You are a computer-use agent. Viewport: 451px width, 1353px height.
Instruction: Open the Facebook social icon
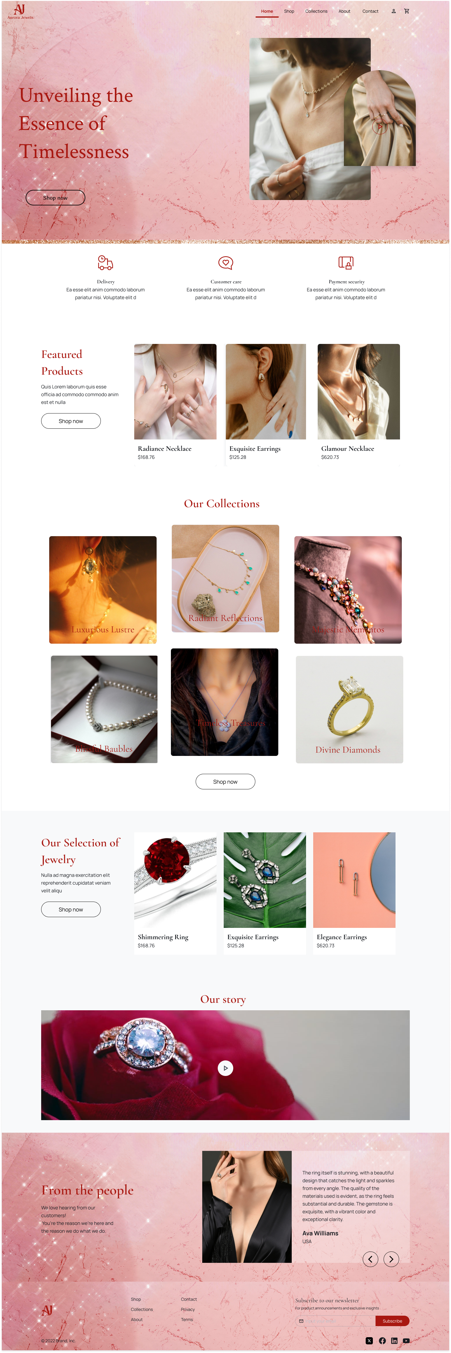tap(382, 1340)
